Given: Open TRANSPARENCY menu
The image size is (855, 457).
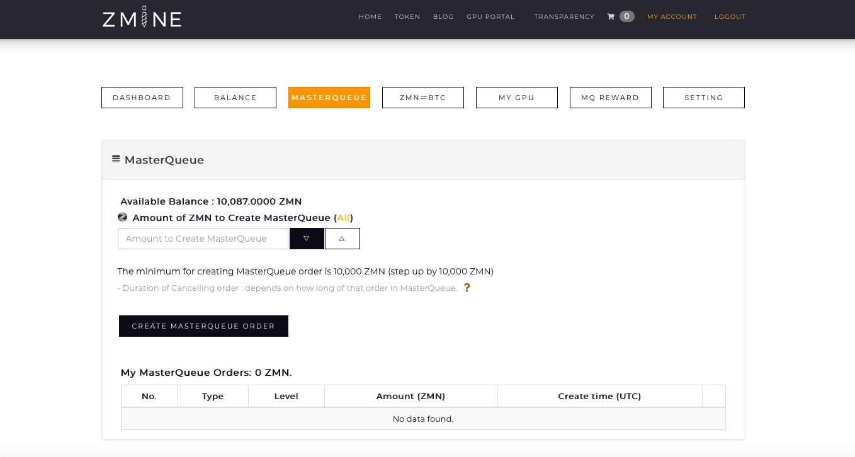Looking at the screenshot, I should click(564, 17).
